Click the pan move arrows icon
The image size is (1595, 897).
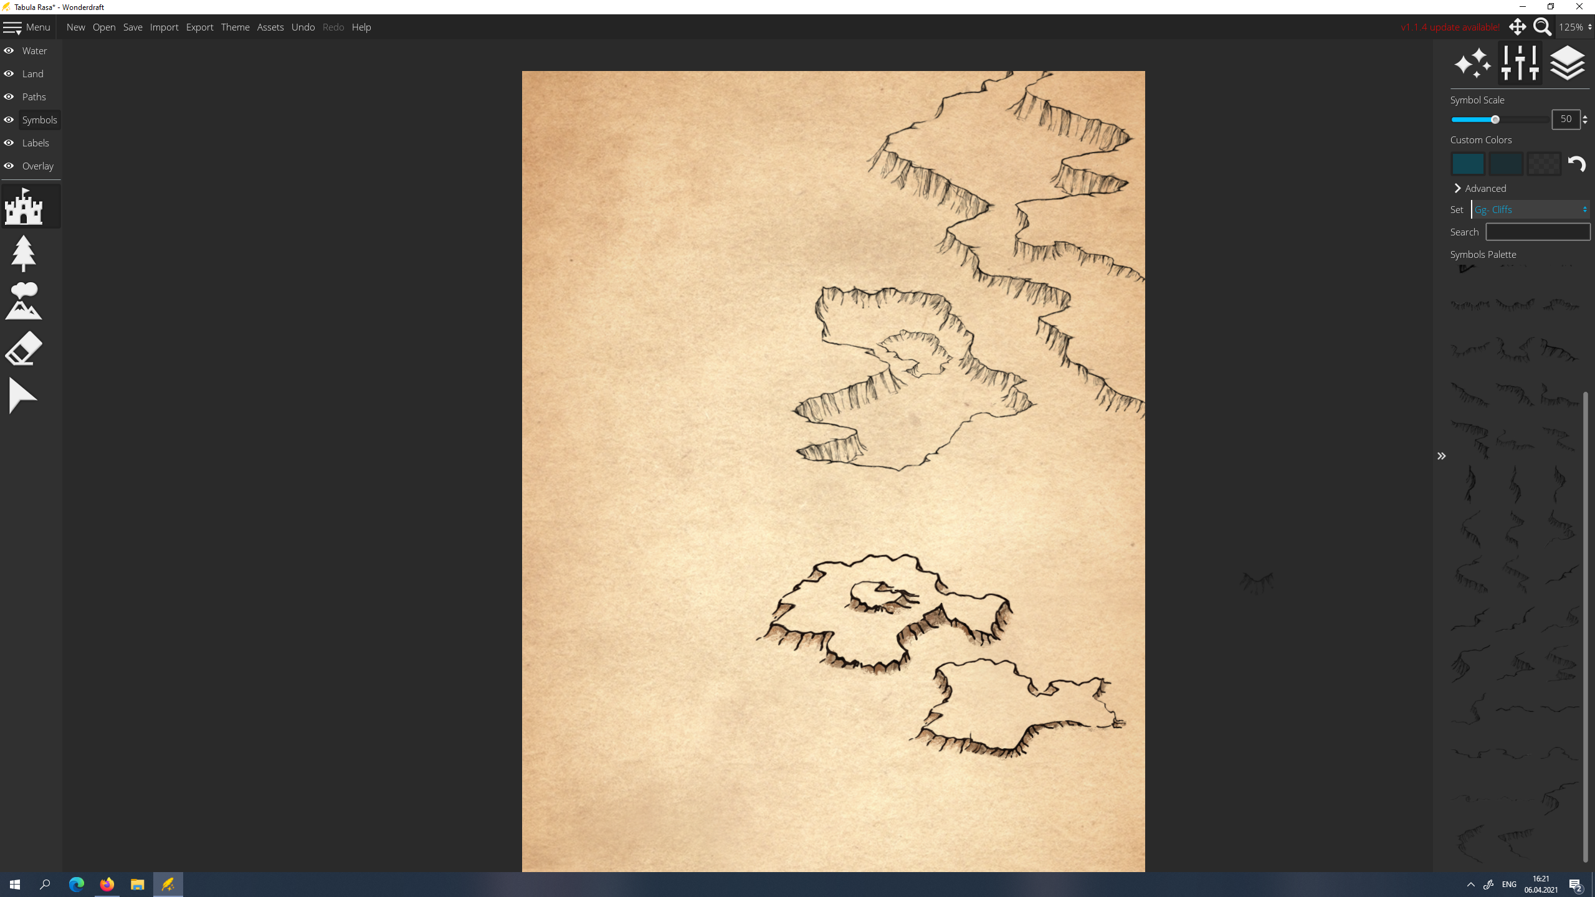(x=1517, y=27)
